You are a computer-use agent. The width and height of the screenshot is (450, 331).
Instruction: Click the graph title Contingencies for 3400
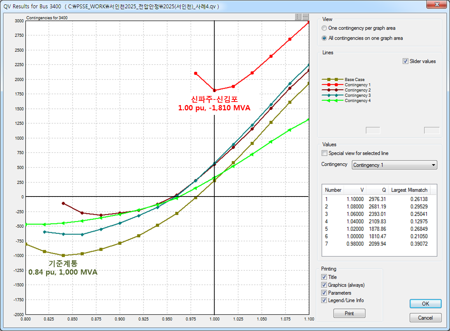pyautogui.click(x=47, y=18)
